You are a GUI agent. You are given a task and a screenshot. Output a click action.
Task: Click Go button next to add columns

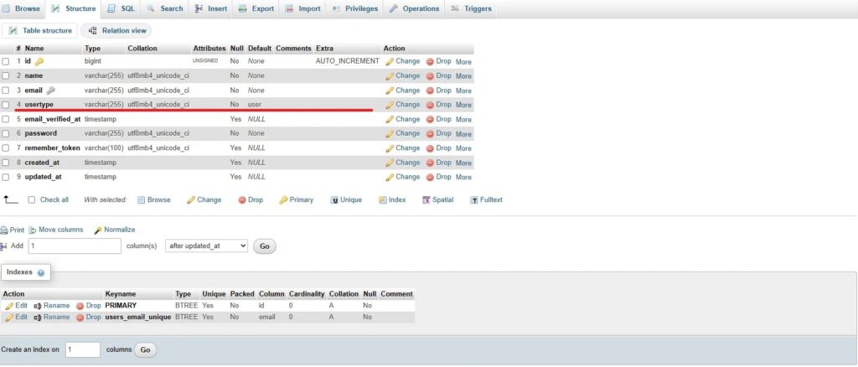click(x=265, y=246)
